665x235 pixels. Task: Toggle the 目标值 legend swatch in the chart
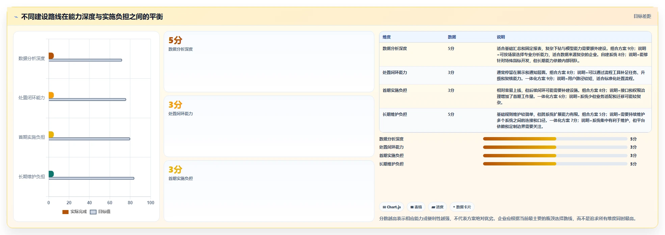click(93, 212)
